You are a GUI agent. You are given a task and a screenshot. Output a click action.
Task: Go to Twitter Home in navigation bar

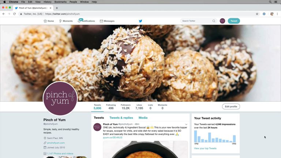49,21
